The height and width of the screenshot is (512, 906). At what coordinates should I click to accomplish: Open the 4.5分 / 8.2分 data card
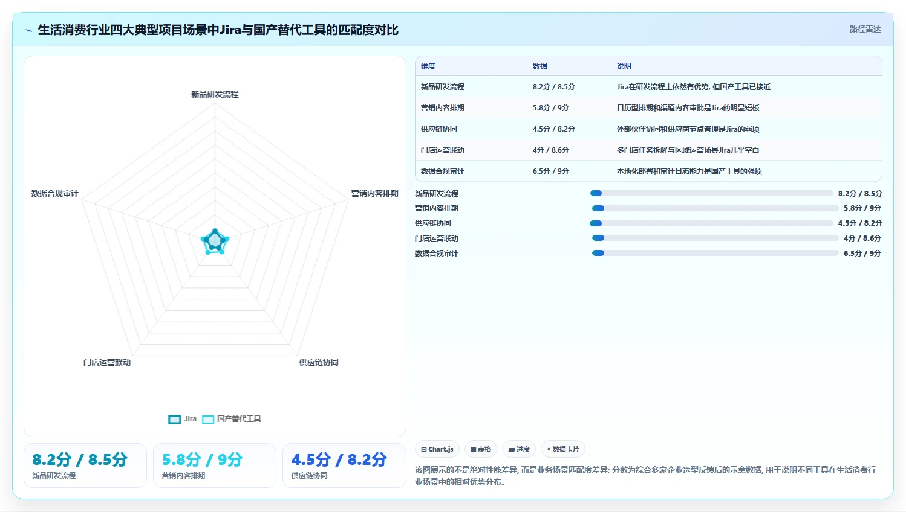tap(344, 466)
